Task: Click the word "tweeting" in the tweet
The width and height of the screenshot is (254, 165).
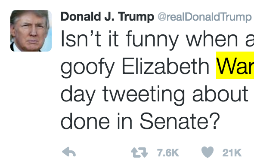Action: (143, 95)
